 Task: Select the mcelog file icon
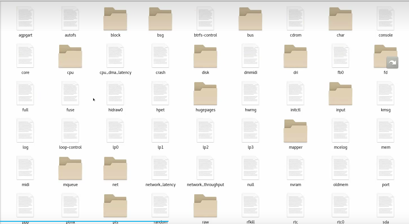click(x=340, y=131)
